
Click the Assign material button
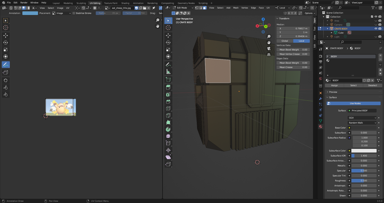334,85
